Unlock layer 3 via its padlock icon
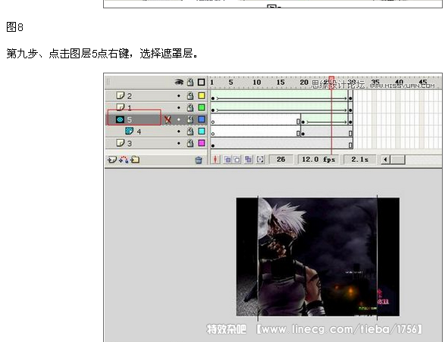This screenshot has width=445, height=342. click(x=190, y=143)
